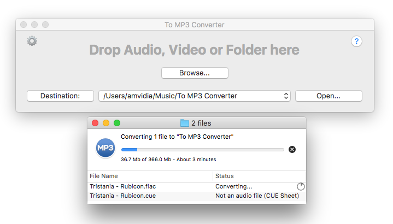Open preferences with the gear icon
This screenshot has height=224, width=393.
(x=32, y=41)
